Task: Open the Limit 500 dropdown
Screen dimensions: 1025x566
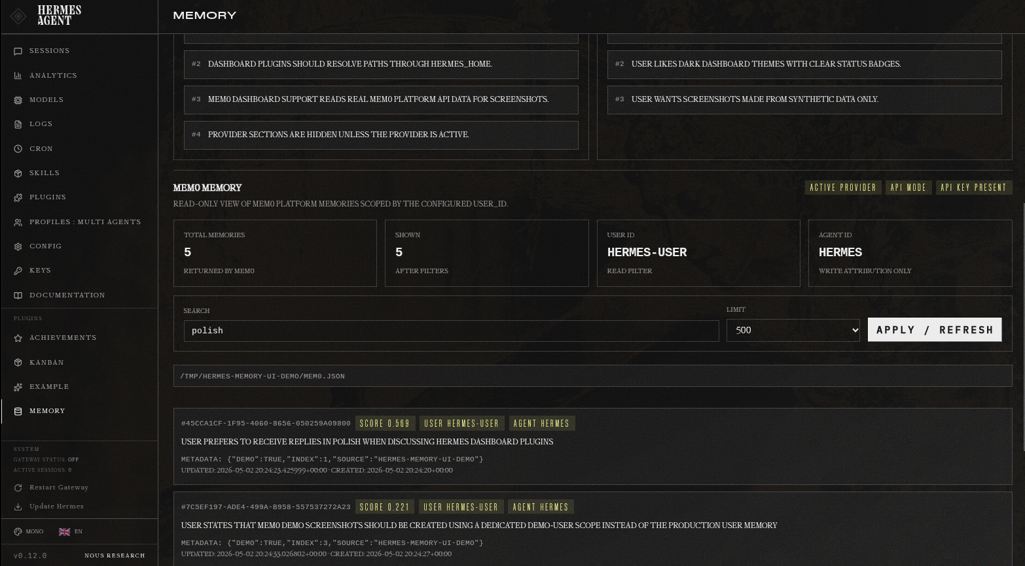Action: [793, 331]
